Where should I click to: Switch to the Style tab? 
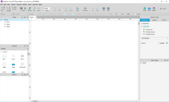164,20
